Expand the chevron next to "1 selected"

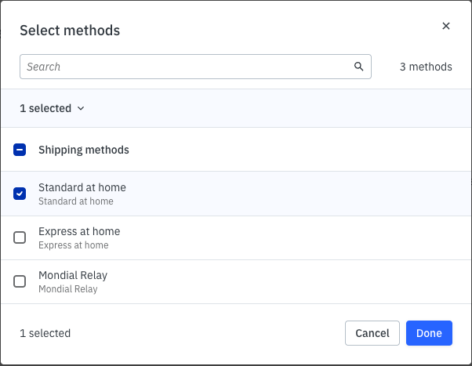pos(81,108)
